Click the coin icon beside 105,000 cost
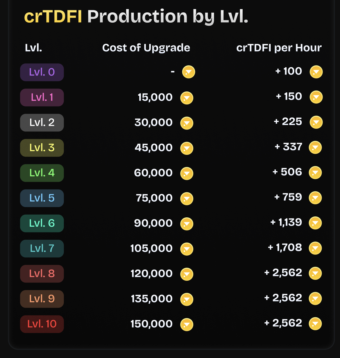The image size is (340, 358). click(187, 249)
